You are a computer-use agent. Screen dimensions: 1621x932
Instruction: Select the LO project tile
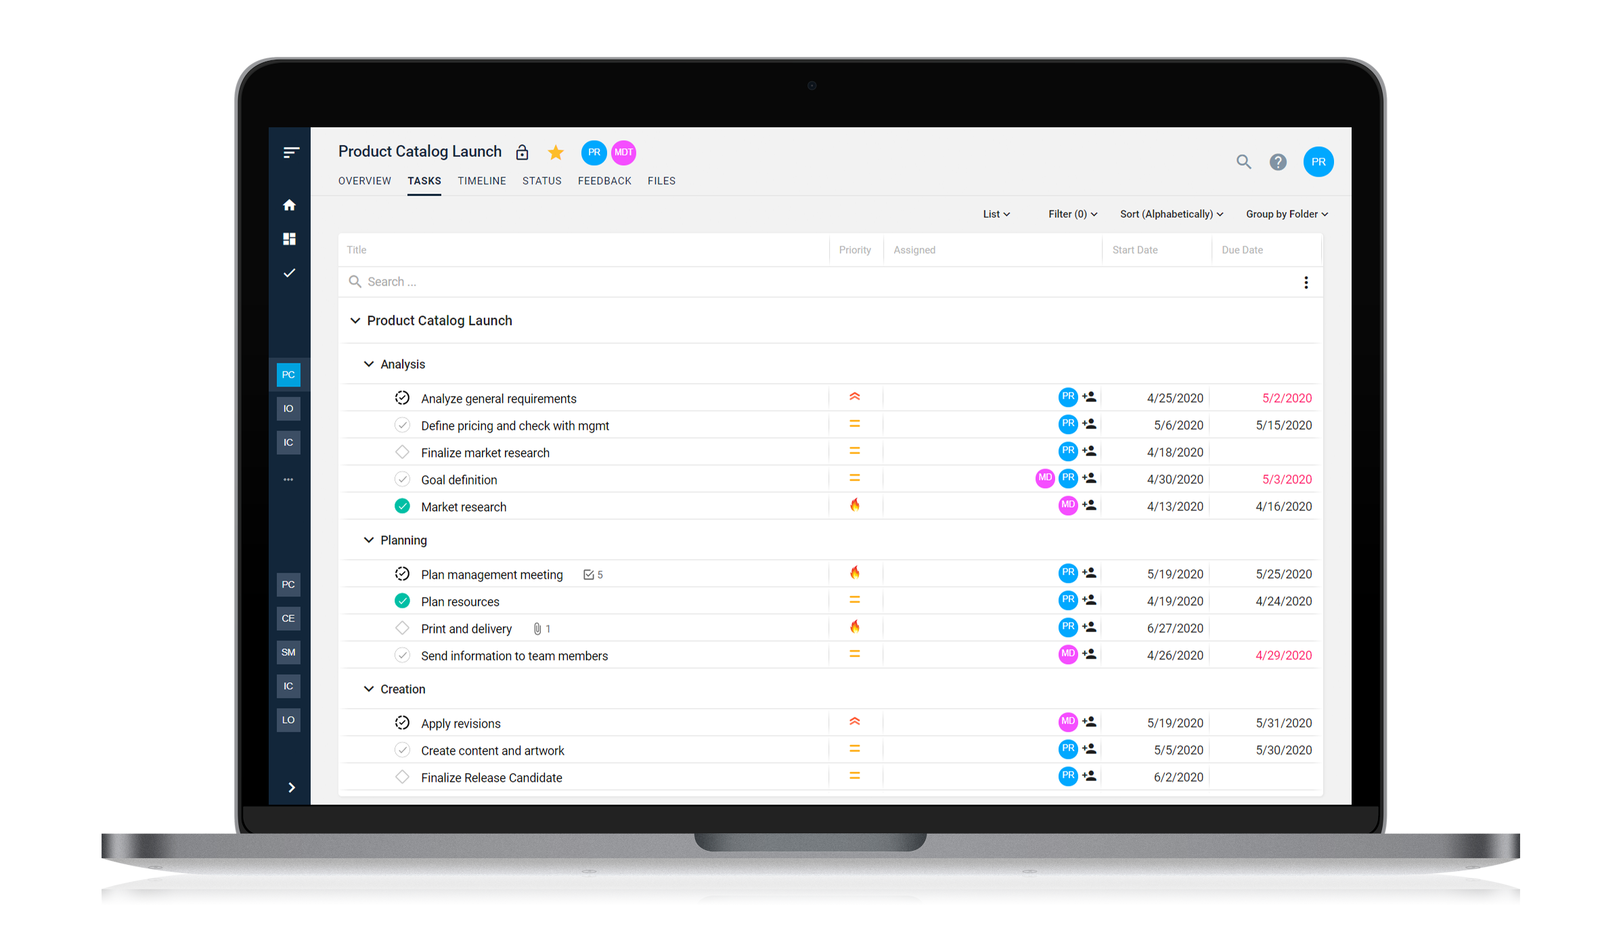pyautogui.click(x=288, y=719)
